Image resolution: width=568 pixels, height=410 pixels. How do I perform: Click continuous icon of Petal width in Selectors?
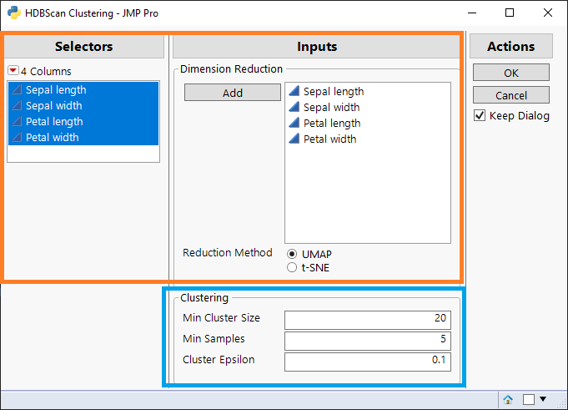[17, 138]
